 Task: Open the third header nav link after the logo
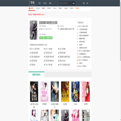click(50, 3)
